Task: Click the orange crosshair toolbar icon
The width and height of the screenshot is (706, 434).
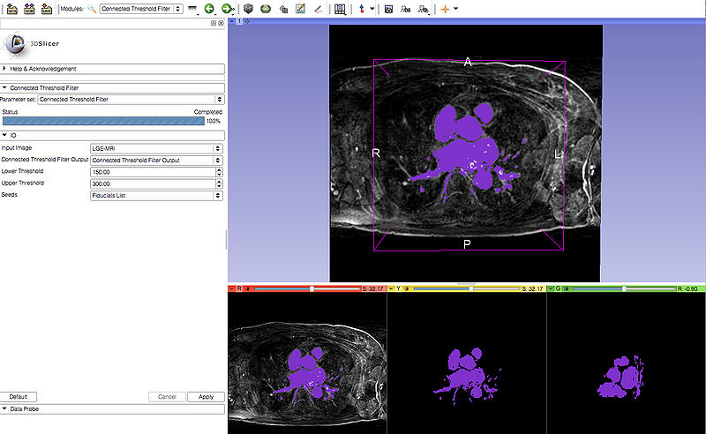Action: point(446,8)
